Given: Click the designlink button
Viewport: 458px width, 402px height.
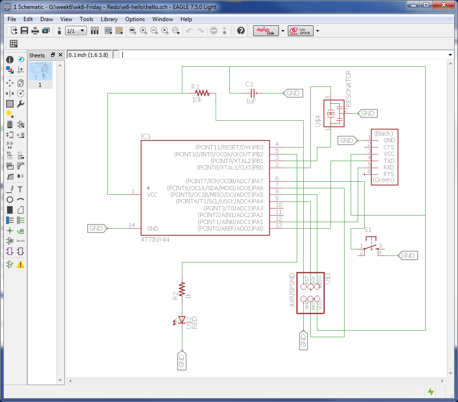Looking at the screenshot, I should pos(266,31).
